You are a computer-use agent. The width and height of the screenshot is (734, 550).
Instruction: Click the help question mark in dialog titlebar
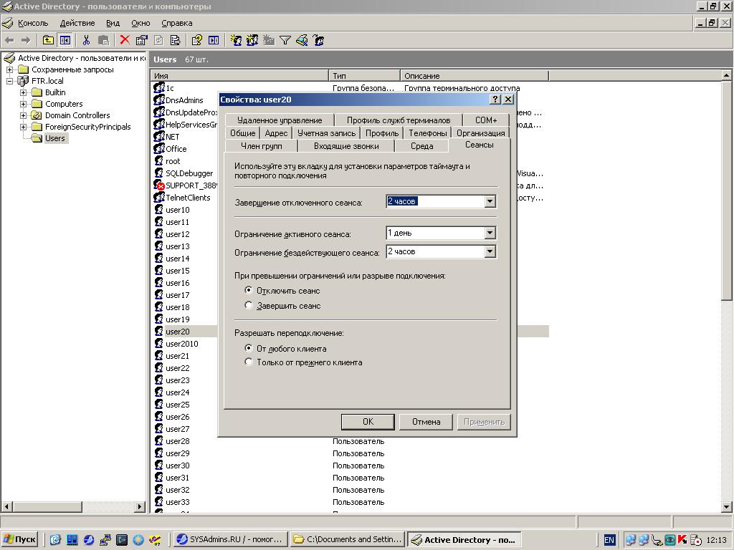click(x=495, y=99)
